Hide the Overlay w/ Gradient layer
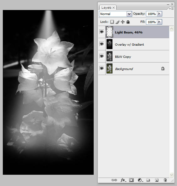The height and width of the screenshot is (186, 177). tap(102, 44)
